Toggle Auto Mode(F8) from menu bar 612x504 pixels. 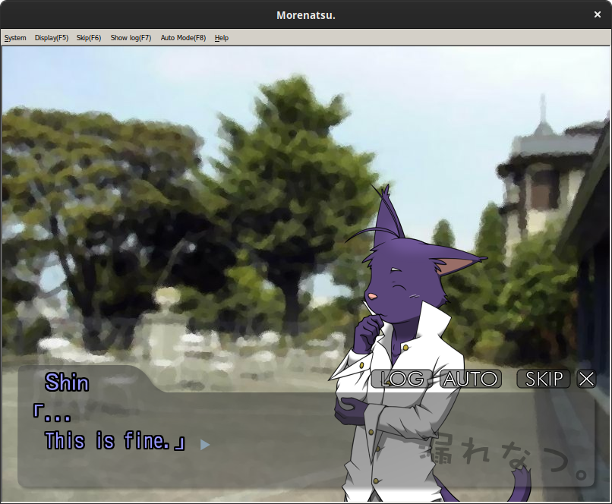pyautogui.click(x=183, y=38)
